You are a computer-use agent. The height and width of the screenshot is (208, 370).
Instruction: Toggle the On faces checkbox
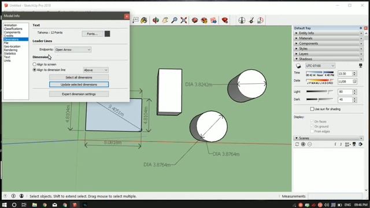tap(312, 121)
